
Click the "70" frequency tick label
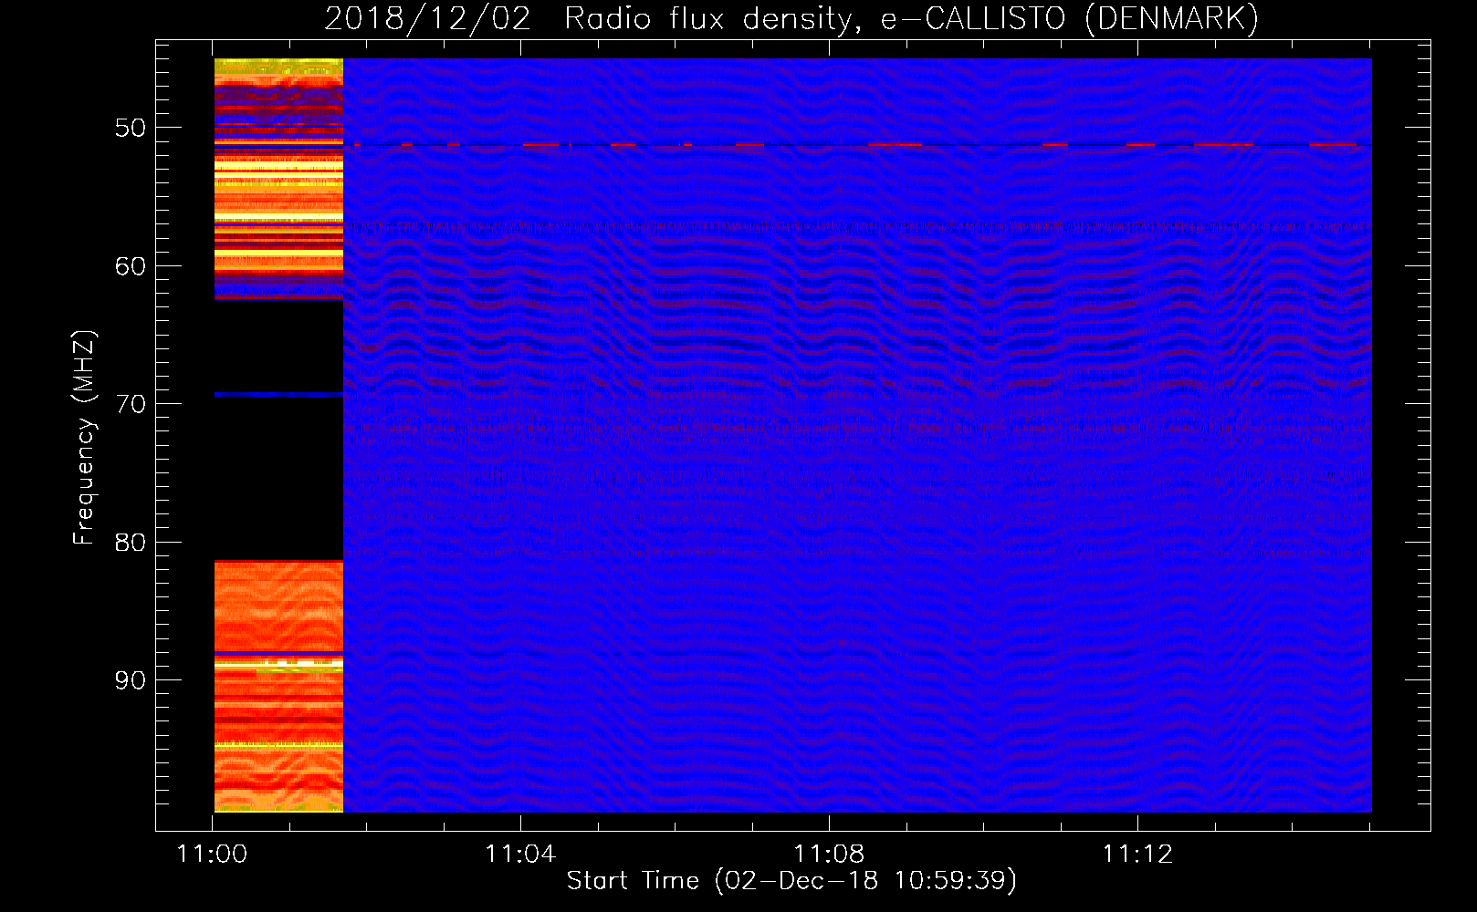pos(131,404)
